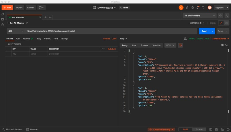The width and height of the screenshot is (231, 132).
Task: Copy the response body with copy icon
Action: click(x=222, y=45)
